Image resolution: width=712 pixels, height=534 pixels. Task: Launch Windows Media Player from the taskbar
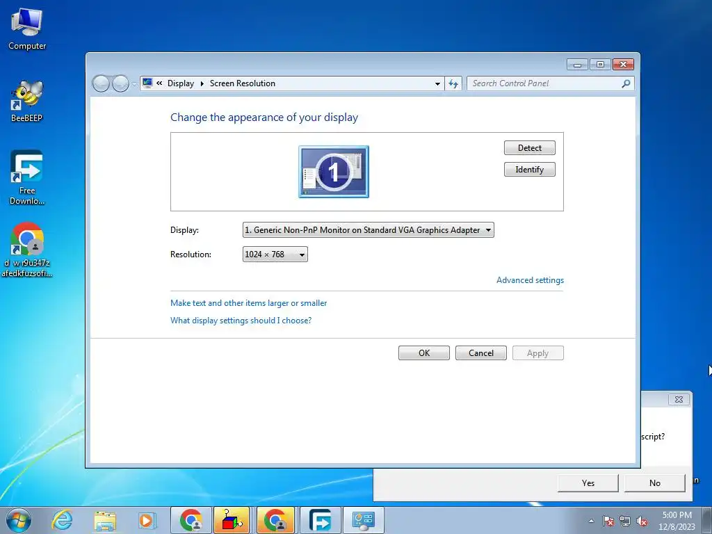pyautogui.click(x=147, y=520)
